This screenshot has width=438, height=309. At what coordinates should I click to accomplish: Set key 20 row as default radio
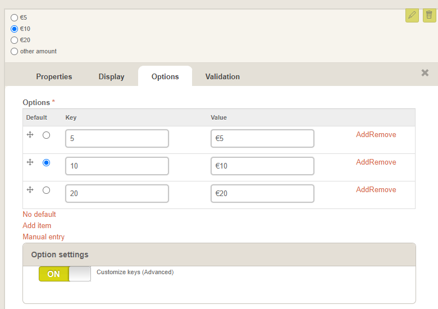click(x=47, y=190)
